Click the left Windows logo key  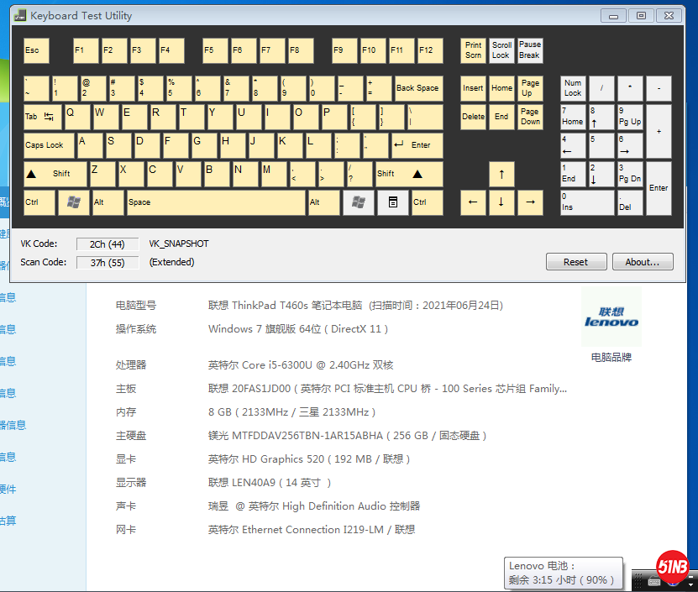coord(73,202)
